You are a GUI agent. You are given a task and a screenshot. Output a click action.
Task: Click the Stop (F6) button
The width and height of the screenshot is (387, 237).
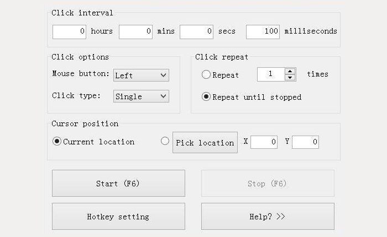tap(268, 184)
